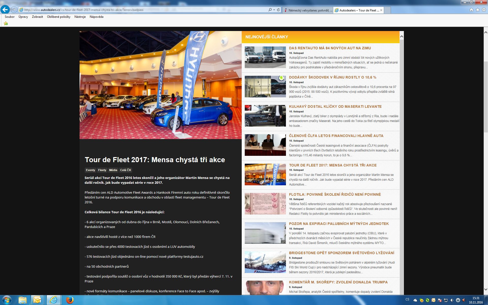Click the CS language indicator
The width and height of the screenshot is (488, 305).
tap(407, 299)
